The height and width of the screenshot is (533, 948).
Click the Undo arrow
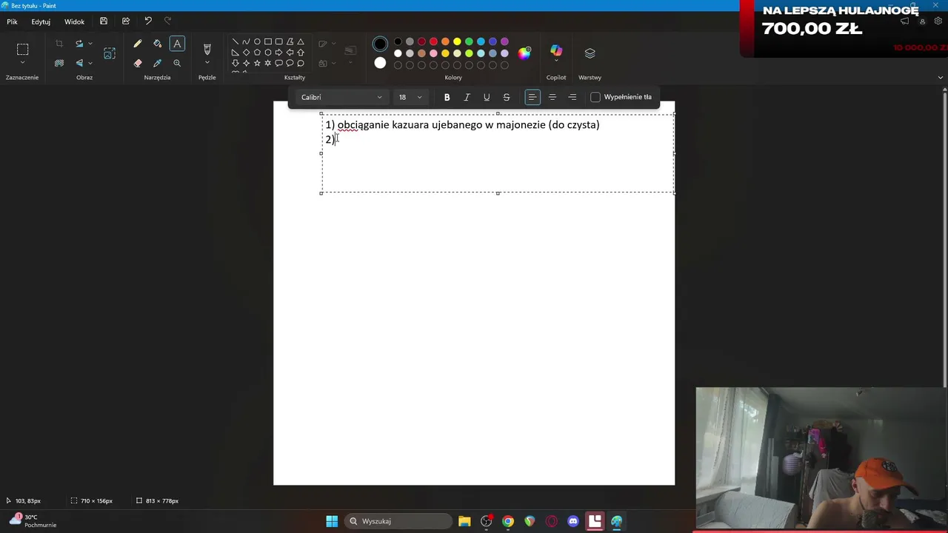click(148, 21)
